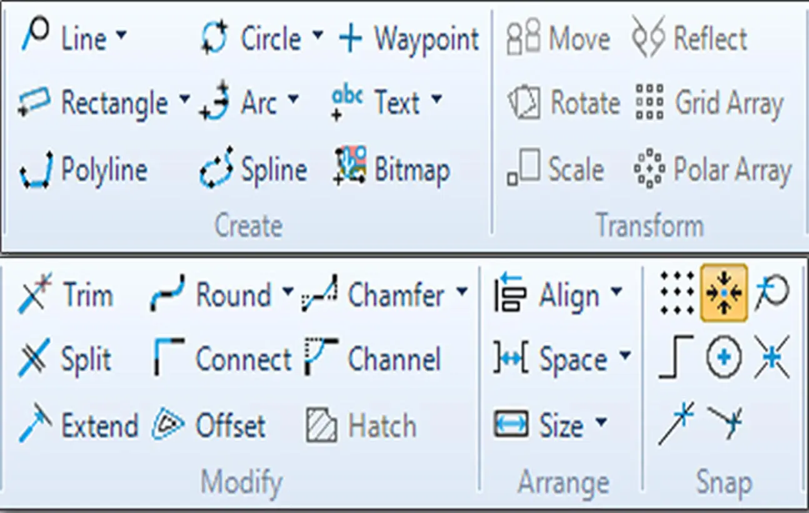This screenshot has height=513, width=809.
Task: Disable the highlighted snap-to-point toggle
Action: click(x=723, y=293)
